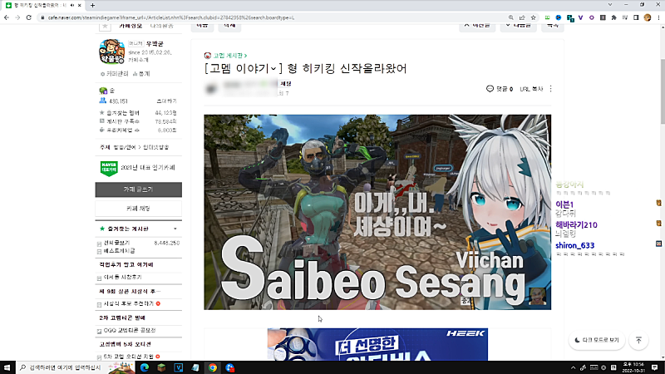665x374 pixels.
Task: Click the 2021 representative popular cafe badge
Action: [137, 168]
